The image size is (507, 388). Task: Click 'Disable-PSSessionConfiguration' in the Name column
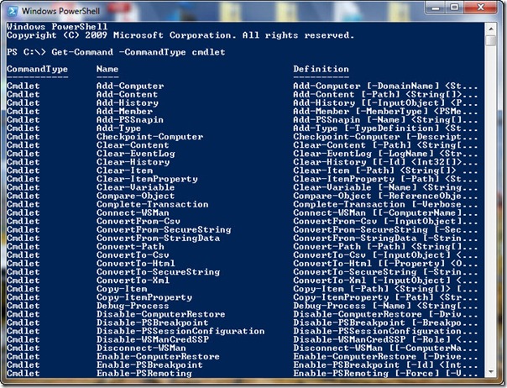(x=180, y=331)
